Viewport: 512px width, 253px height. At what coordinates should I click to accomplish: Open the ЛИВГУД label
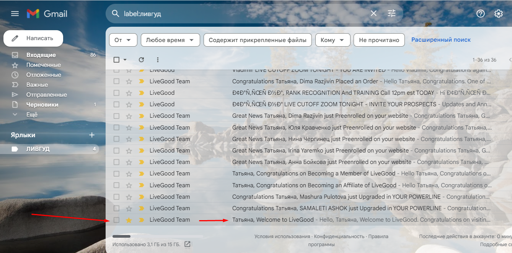[x=38, y=149]
